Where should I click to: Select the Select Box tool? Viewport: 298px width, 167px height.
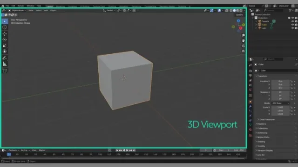tap(5, 21)
